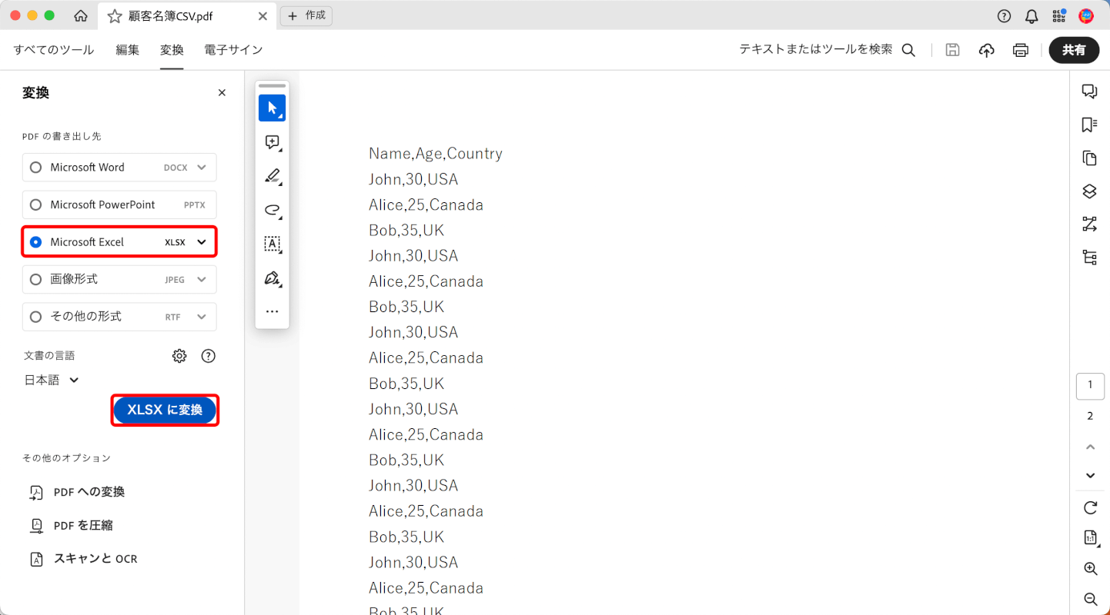This screenshot has height=615, width=1110.
Task: Select その他の形式 radio button
Action: pyautogui.click(x=35, y=317)
